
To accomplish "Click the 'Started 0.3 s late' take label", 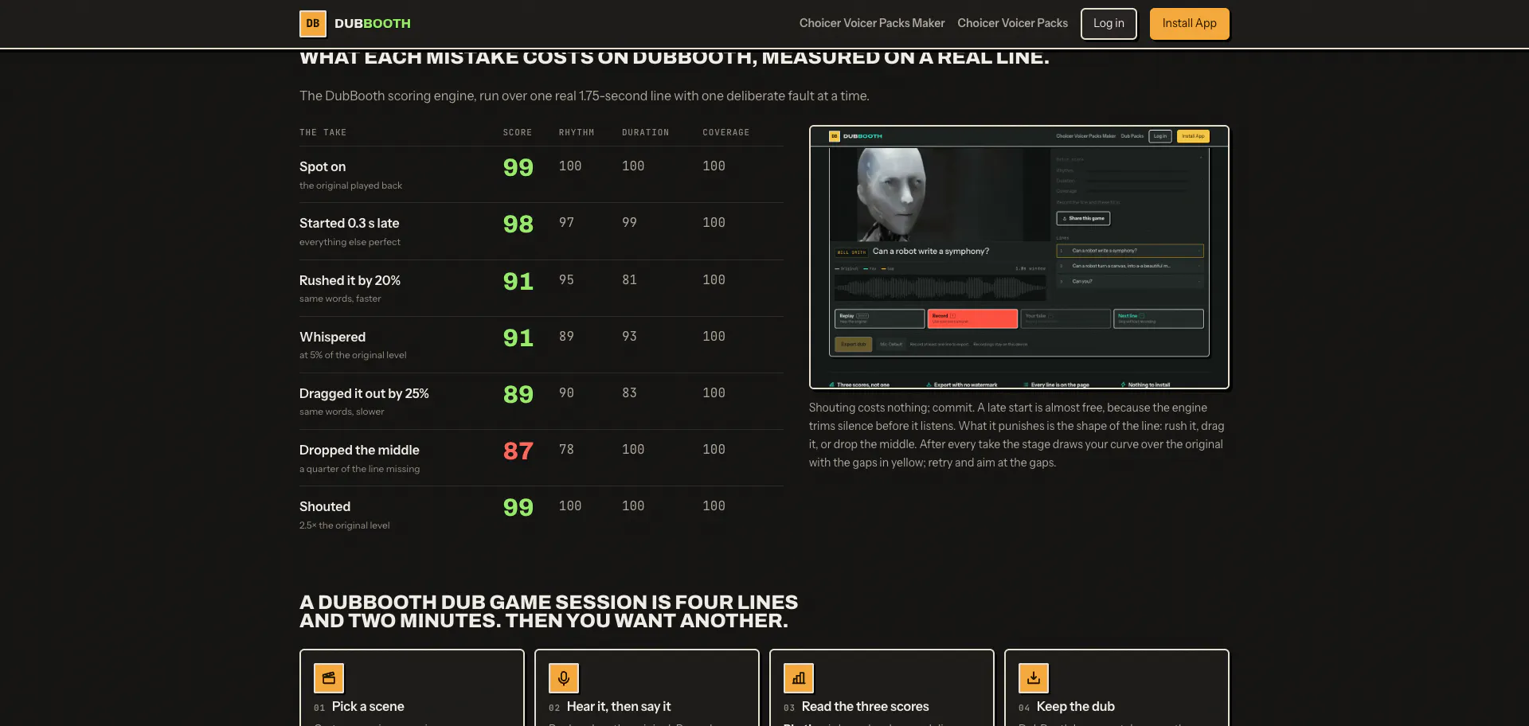I will pyautogui.click(x=350, y=223).
